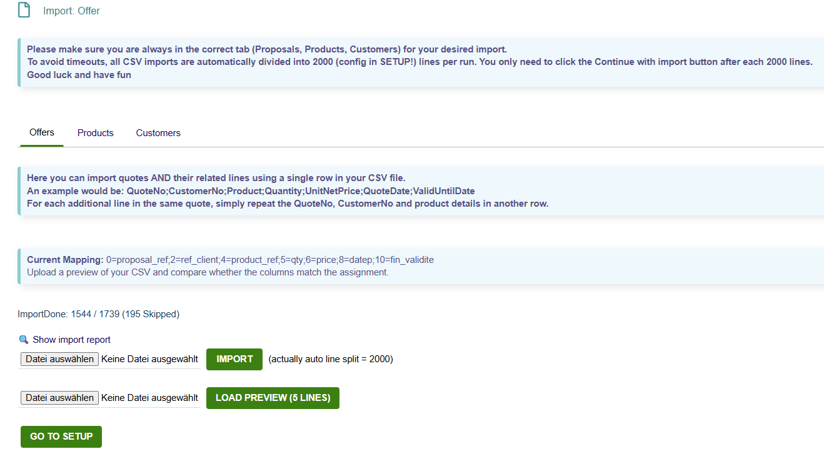This screenshot has width=824, height=459.
Task: Click 'Keine Datei ausgewählt' next to LOAD PREVIEW
Action: coord(149,398)
